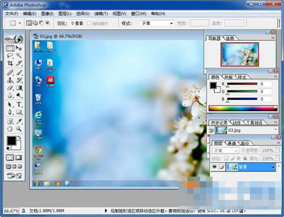Click the foreground color swatch in toolbox

tap(11, 140)
